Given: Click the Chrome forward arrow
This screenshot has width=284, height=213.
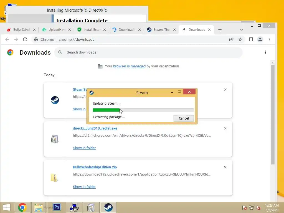Looking at the screenshot, I should pyautogui.click(x=16, y=39).
